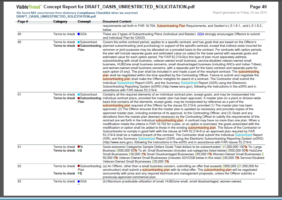Image resolution: width=282 pixels, height=200 pixels.
Task: Click the dark red Subcontracting Plan marker in the page 81 row
Action: click(79, 98)
